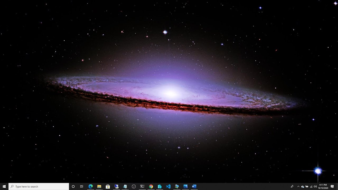Click the 'Type here to search' box
This screenshot has height=190, width=338.
coord(39,186)
